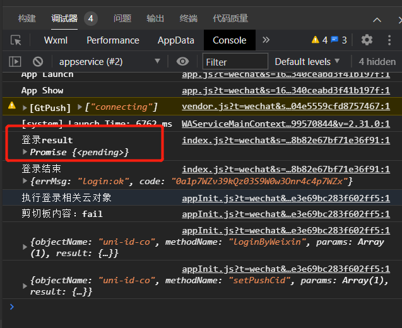Expand the GtPush connecting array

click(x=80, y=107)
